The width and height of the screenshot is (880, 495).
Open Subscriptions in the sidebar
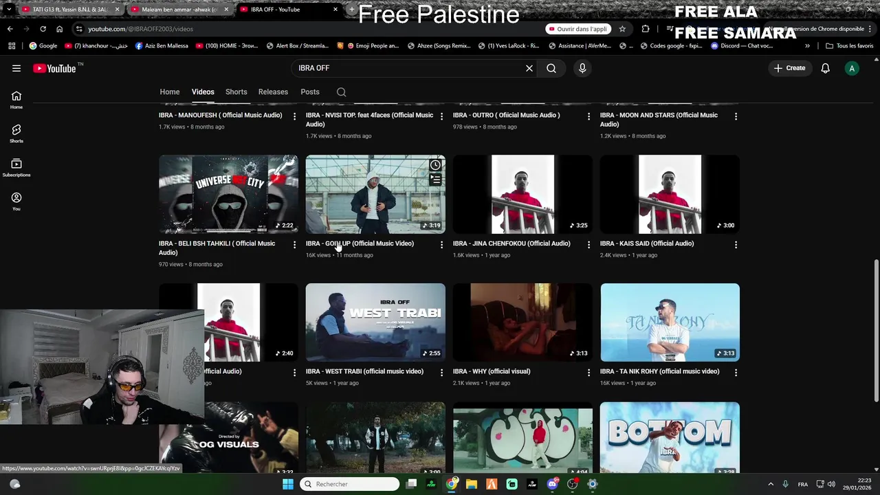tap(16, 167)
